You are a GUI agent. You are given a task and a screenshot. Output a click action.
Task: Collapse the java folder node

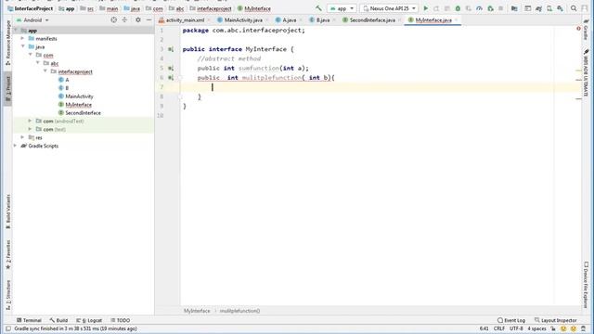pos(22,46)
